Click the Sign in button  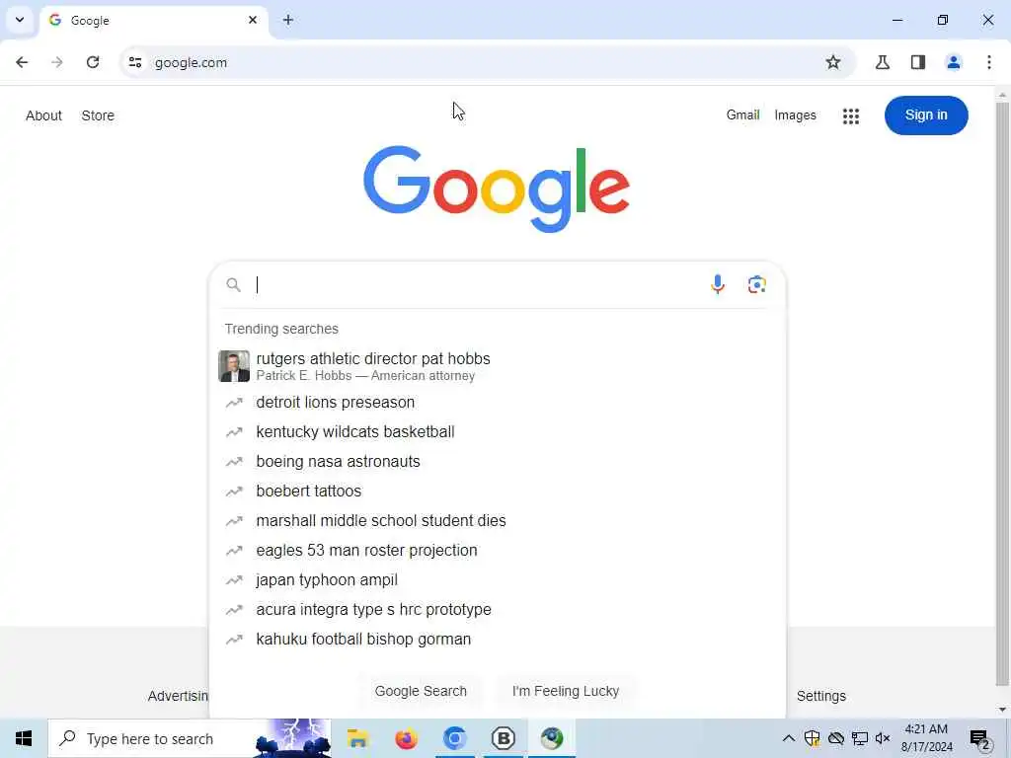pyautogui.click(x=926, y=115)
